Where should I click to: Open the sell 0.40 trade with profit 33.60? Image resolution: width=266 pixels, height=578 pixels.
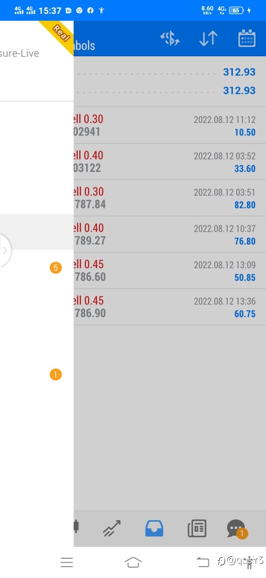(x=170, y=162)
